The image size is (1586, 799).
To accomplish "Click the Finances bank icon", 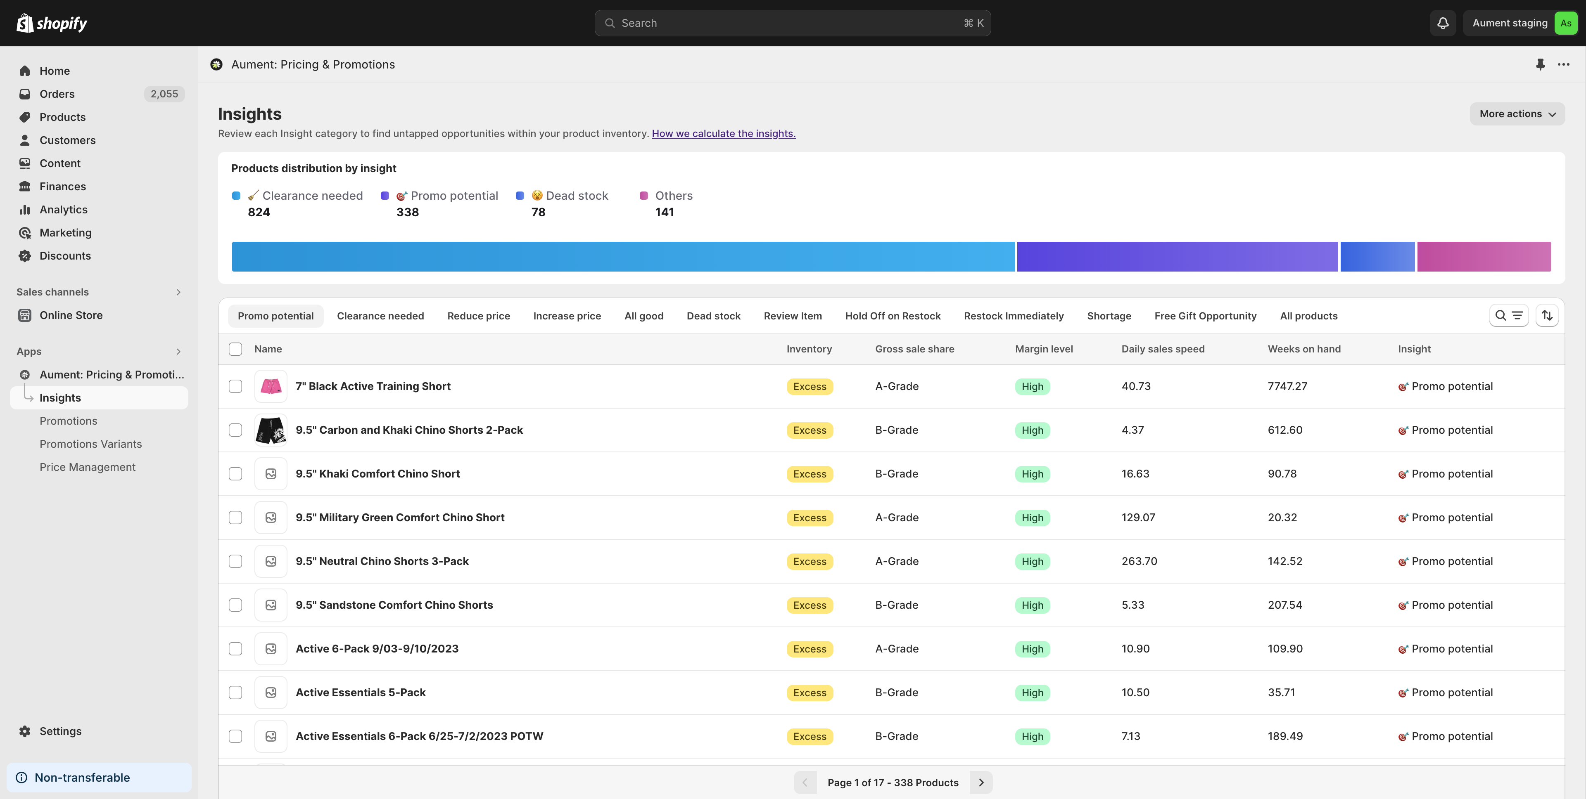I will point(25,187).
